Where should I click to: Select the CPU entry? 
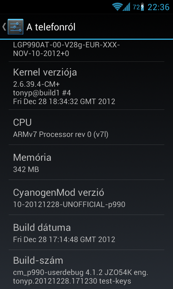(86, 127)
